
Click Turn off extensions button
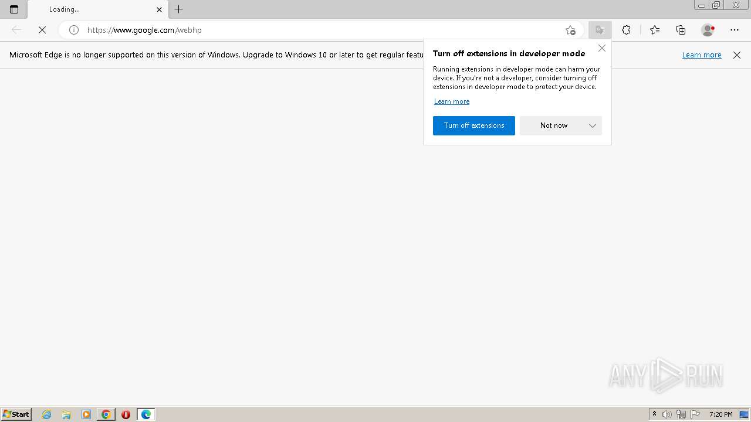(474, 125)
